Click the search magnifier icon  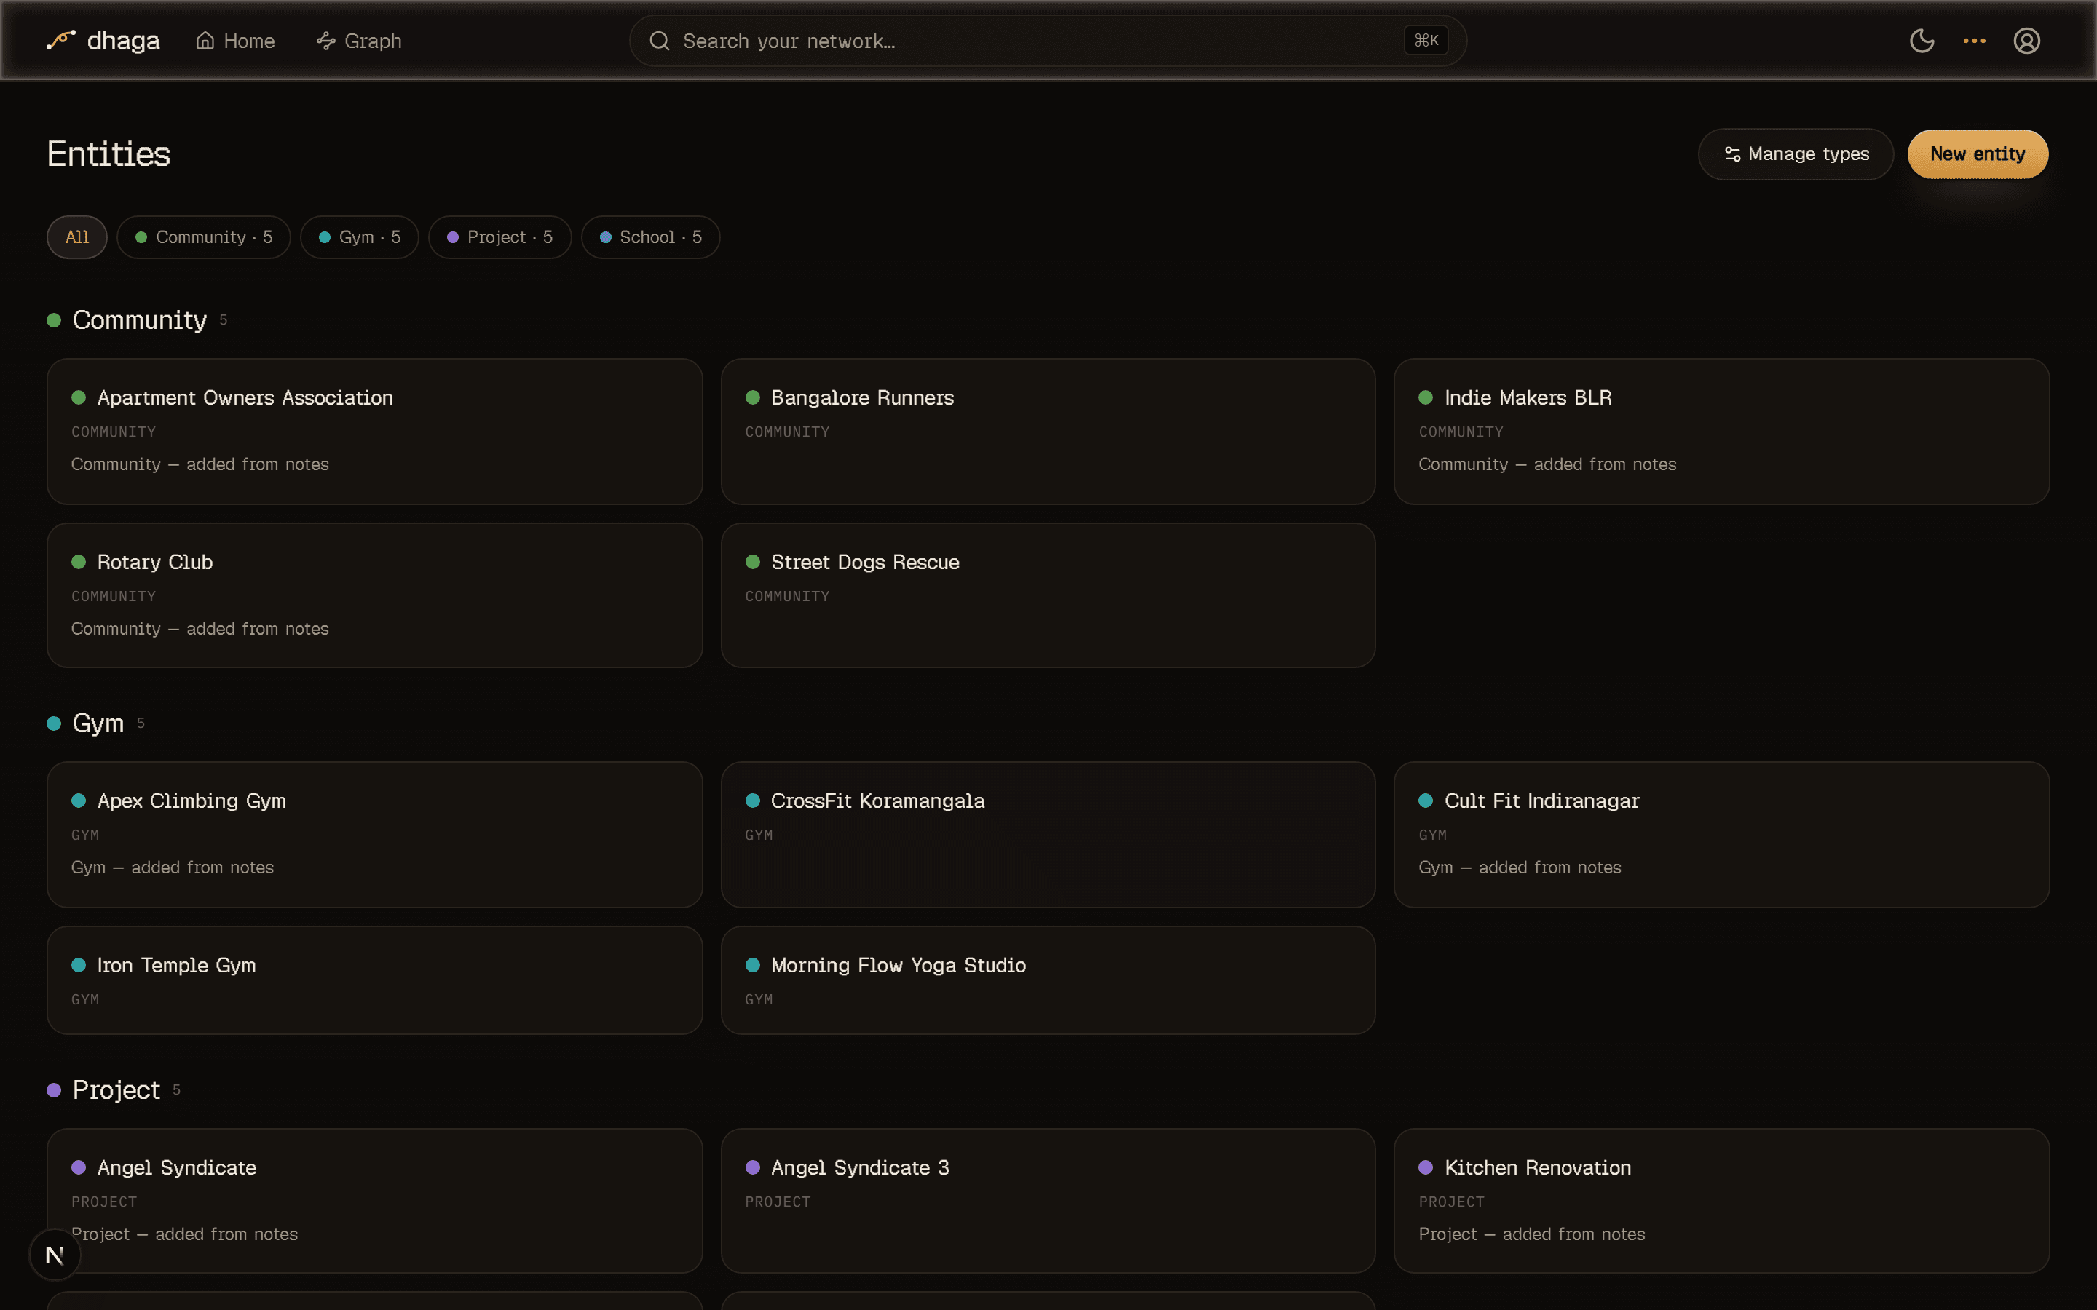click(x=660, y=41)
